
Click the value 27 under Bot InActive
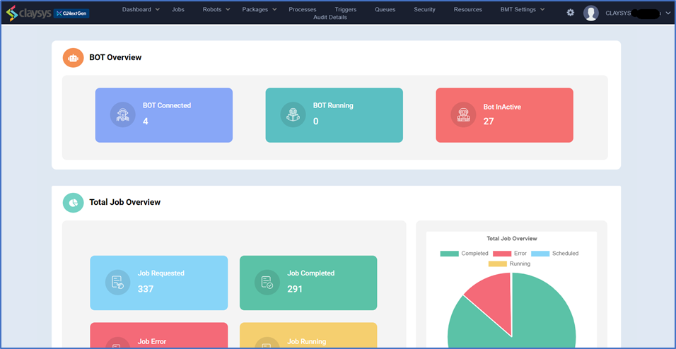click(x=489, y=122)
